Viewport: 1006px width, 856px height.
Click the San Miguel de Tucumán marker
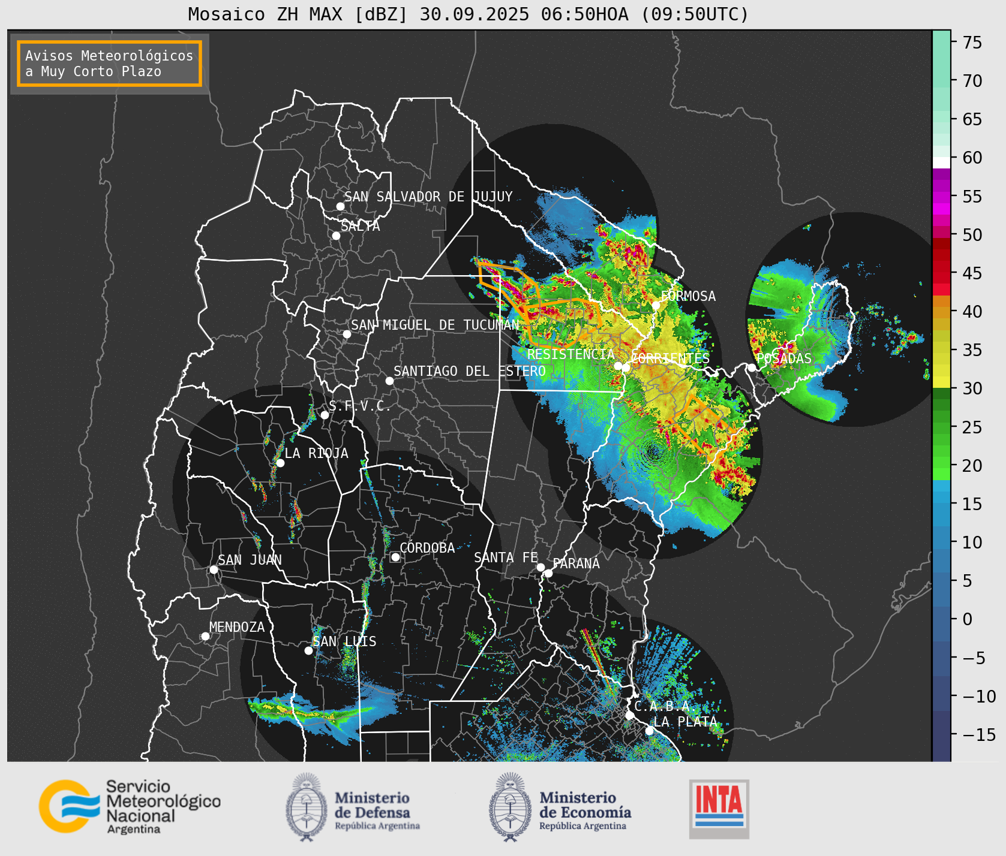[347, 334]
